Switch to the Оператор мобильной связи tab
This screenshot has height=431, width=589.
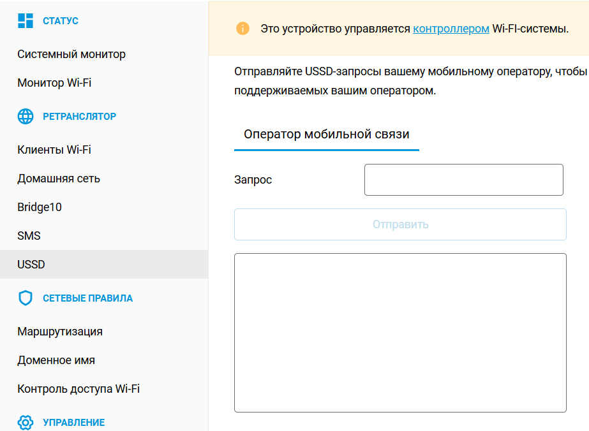coord(326,136)
